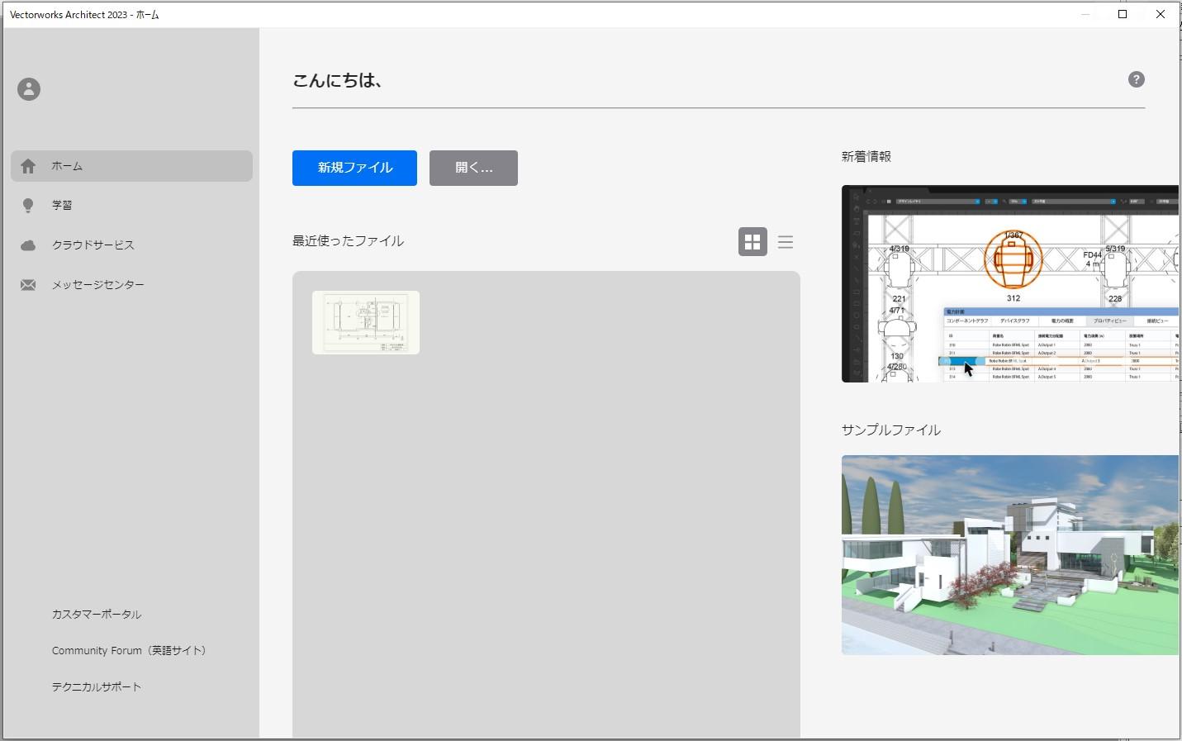Go to クラウドサービス page
Viewport: 1182px width, 741px height.
[93, 245]
